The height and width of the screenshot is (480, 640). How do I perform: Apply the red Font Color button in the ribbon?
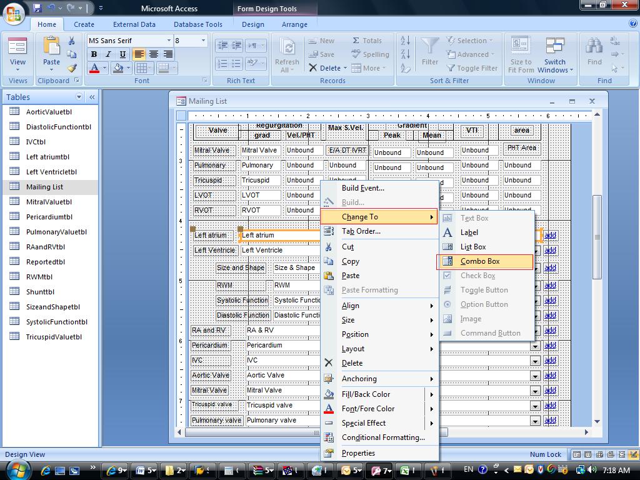pyautogui.click(x=94, y=68)
